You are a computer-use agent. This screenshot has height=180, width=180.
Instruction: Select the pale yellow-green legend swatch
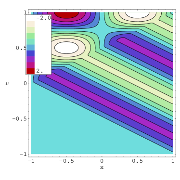pyautogui.click(x=30, y=30)
